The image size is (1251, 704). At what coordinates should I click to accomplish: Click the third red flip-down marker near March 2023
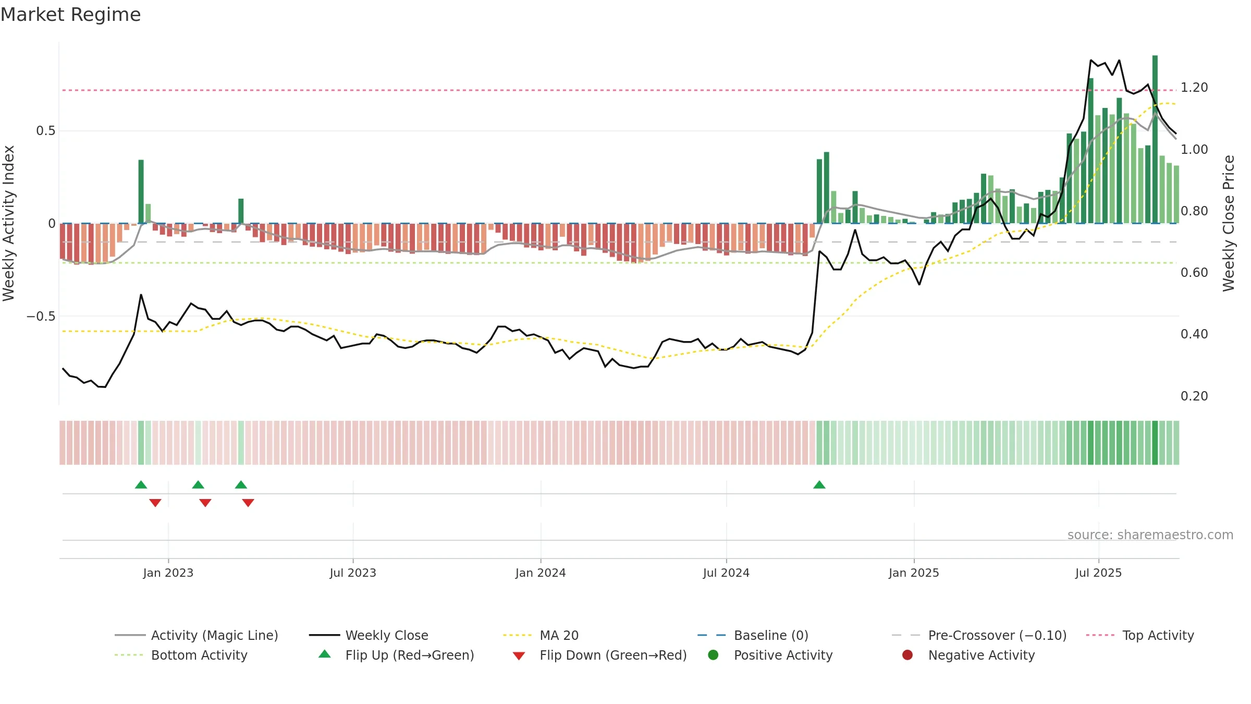tap(248, 503)
